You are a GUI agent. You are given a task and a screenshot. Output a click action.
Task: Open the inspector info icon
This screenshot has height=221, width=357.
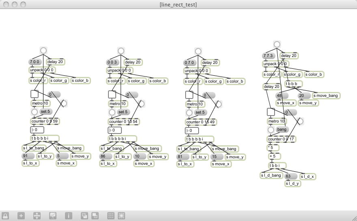[69, 216]
